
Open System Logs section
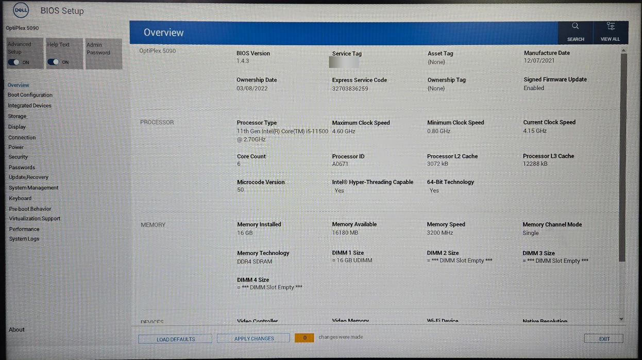click(x=24, y=239)
